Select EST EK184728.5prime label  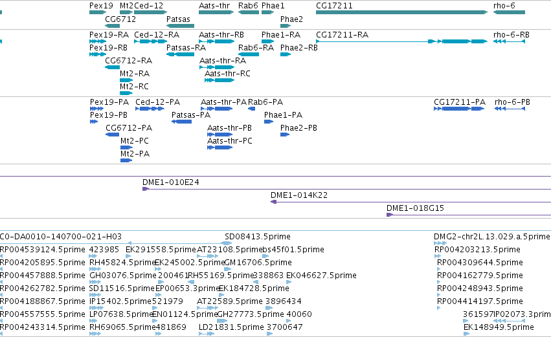(x=254, y=288)
